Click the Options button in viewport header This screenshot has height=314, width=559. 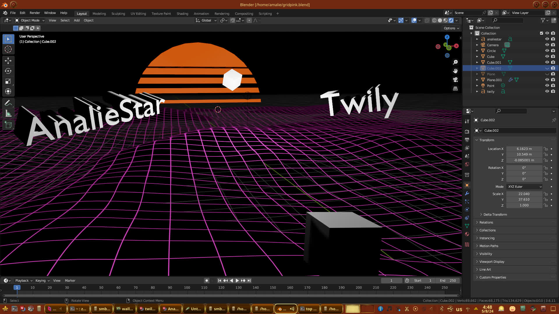(451, 28)
